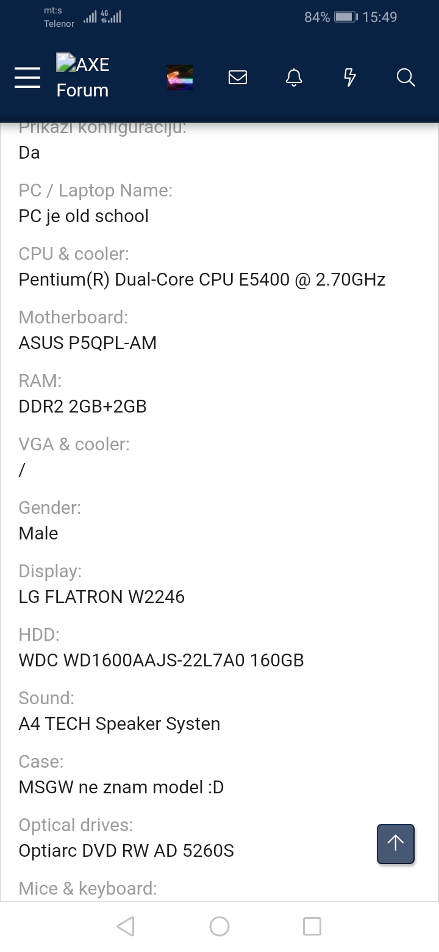The height and width of the screenshot is (952, 439).
Task: Tap the WDC WD1600AAJS hard drive value
Action: click(x=162, y=660)
